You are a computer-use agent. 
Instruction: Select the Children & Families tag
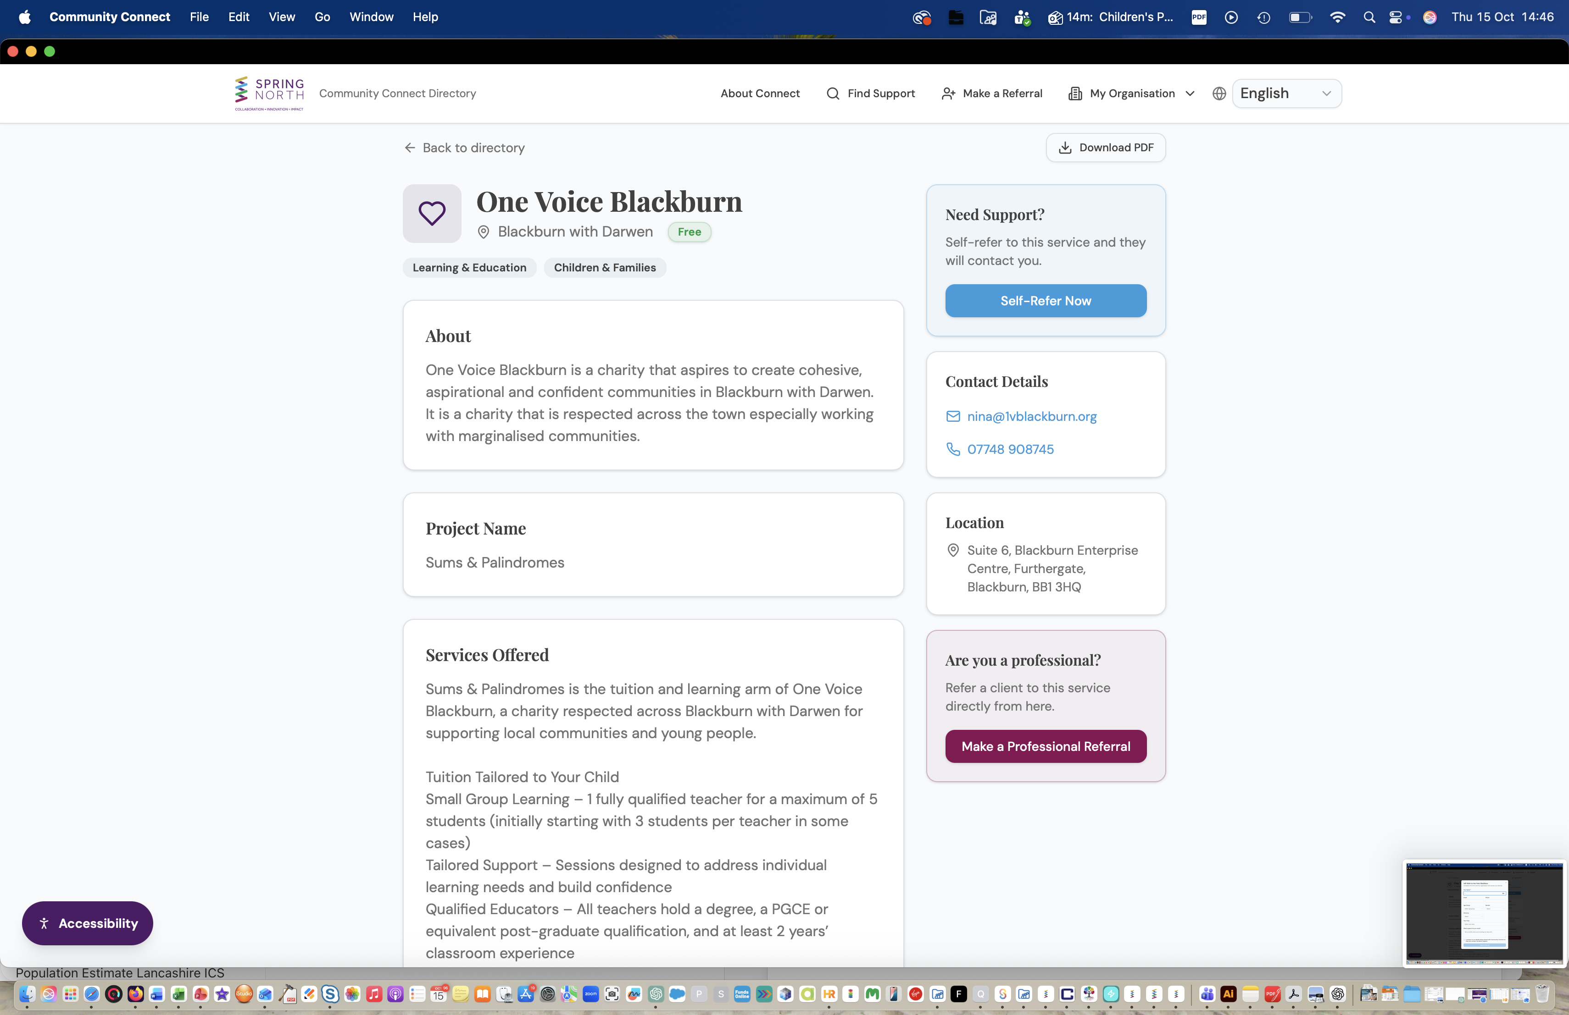(x=605, y=267)
